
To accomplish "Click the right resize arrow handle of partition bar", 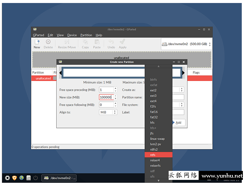I will point(183,73).
